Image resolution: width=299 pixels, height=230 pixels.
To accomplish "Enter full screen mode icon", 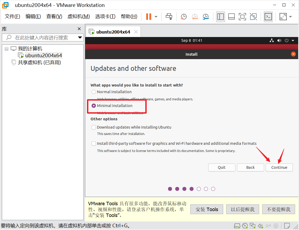I will click(x=242, y=17).
